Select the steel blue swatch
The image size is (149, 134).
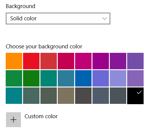click(x=66, y=78)
